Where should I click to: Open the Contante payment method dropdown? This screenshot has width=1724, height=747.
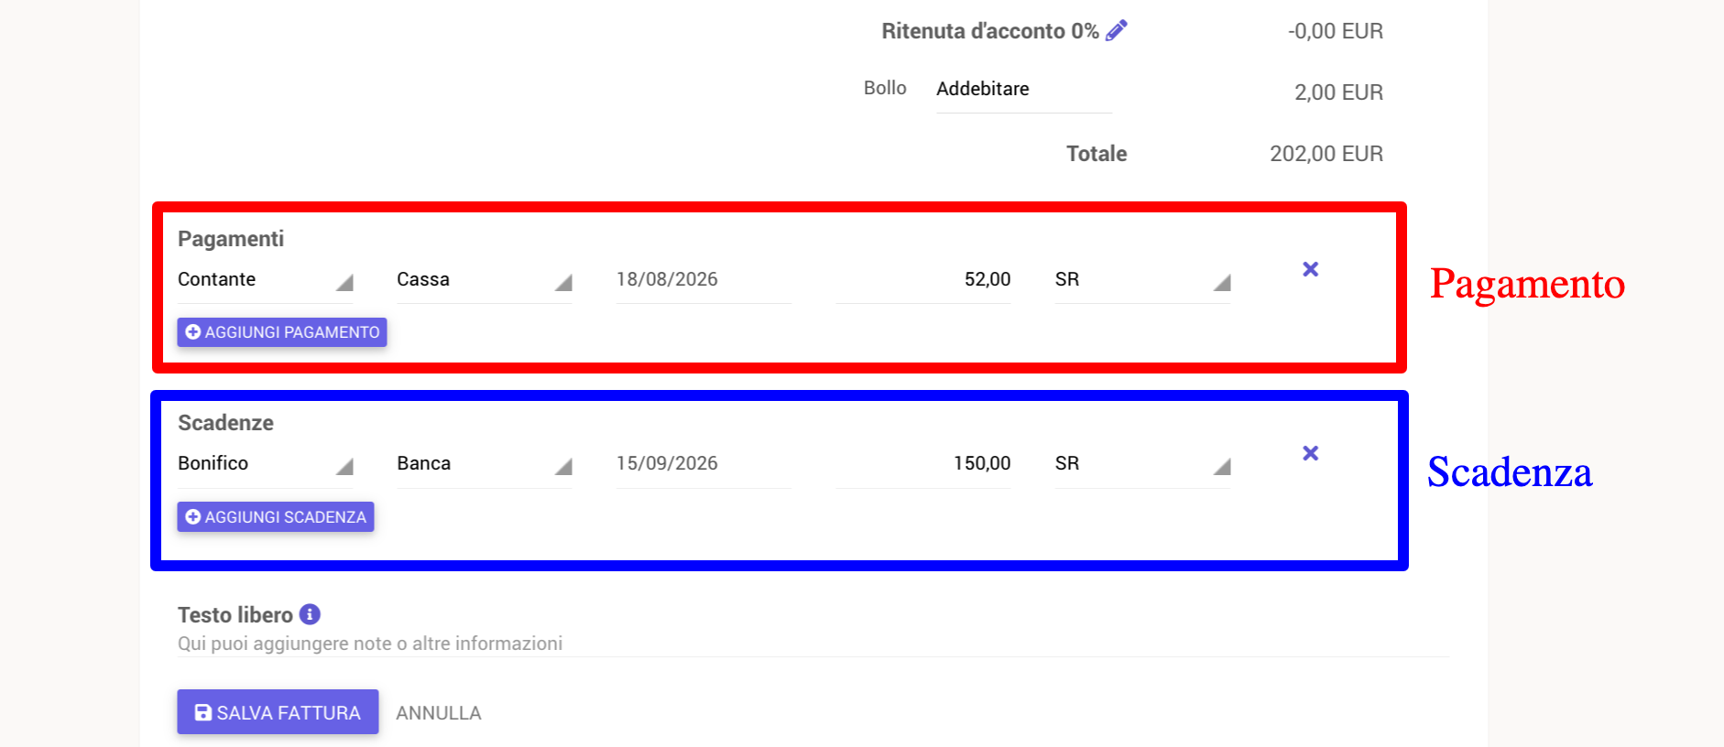tap(265, 280)
